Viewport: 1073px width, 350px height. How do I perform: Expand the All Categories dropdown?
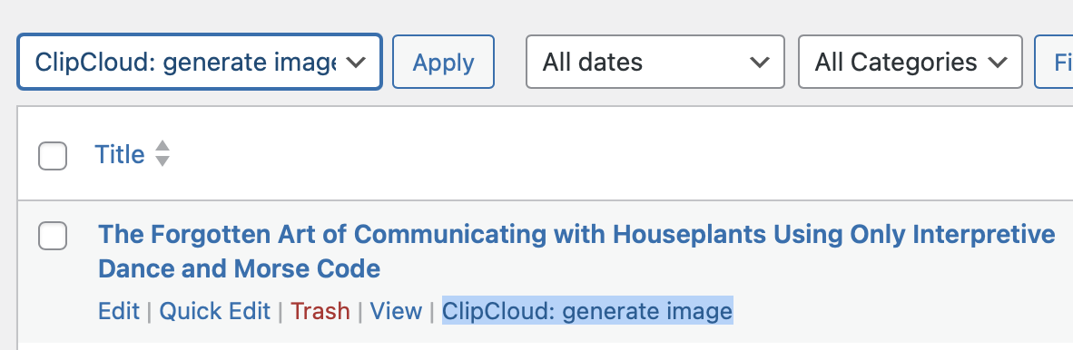click(x=911, y=63)
